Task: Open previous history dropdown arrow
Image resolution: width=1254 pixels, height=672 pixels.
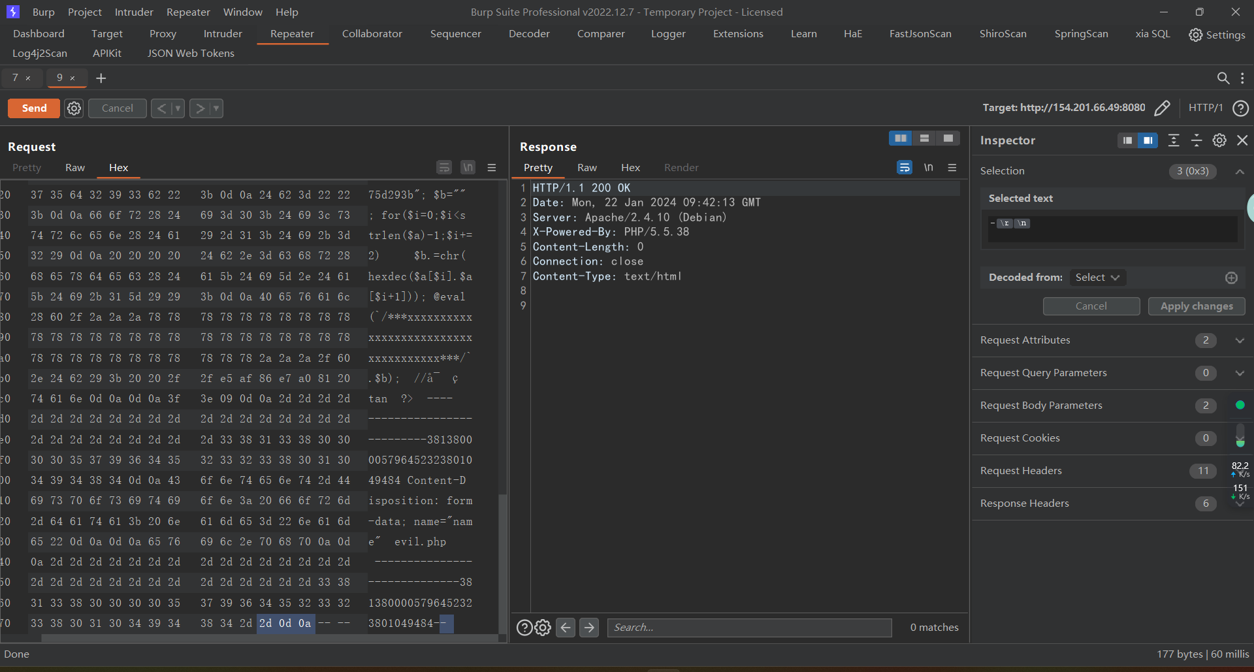Action: pos(178,108)
